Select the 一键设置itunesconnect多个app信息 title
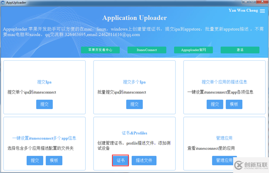Screen dimensions: 269x173 44,138
